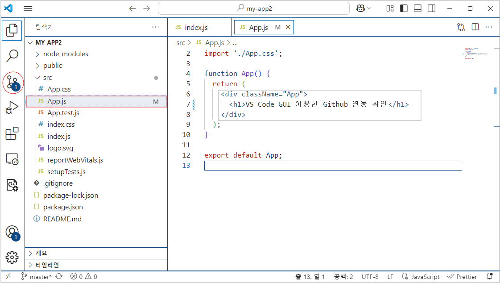The image size is (500, 283).
Task: Open App.css in the explorer
Action: click(96, 89)
